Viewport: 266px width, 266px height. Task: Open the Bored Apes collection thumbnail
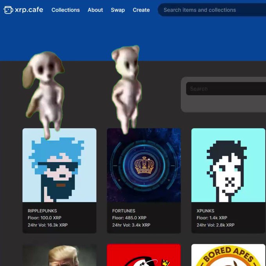click(228, 255)
